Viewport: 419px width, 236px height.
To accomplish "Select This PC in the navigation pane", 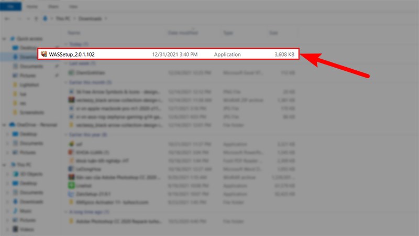I will [x=24, y=165].
